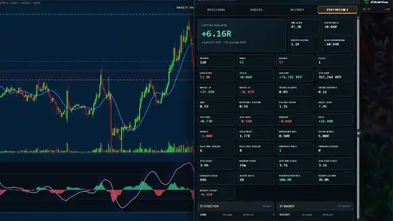Open the Max Drawdown -10.94R card
Viewport: 393px width, 221px height.
337,44
